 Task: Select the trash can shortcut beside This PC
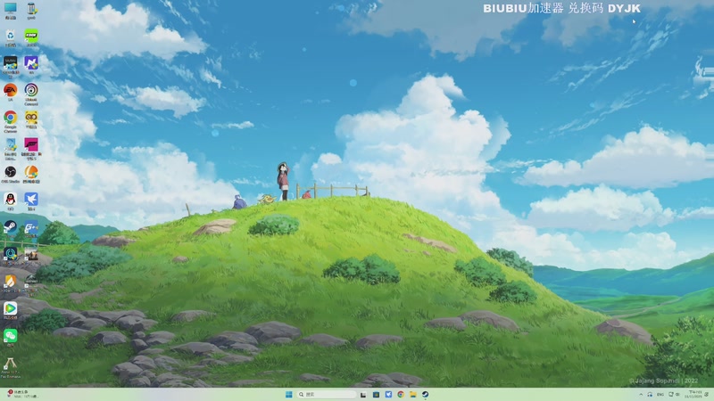point(31,10)
